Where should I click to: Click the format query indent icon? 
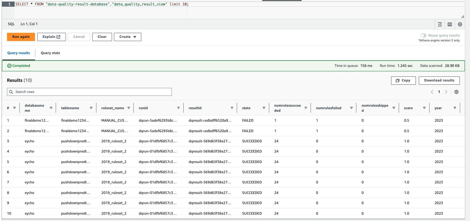[x=440, y=24]
